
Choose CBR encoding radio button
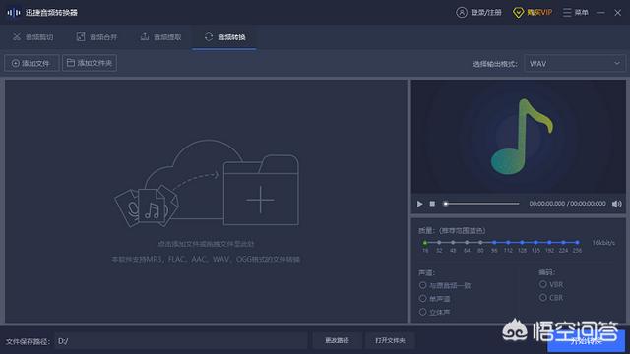(x=543, y=297)
